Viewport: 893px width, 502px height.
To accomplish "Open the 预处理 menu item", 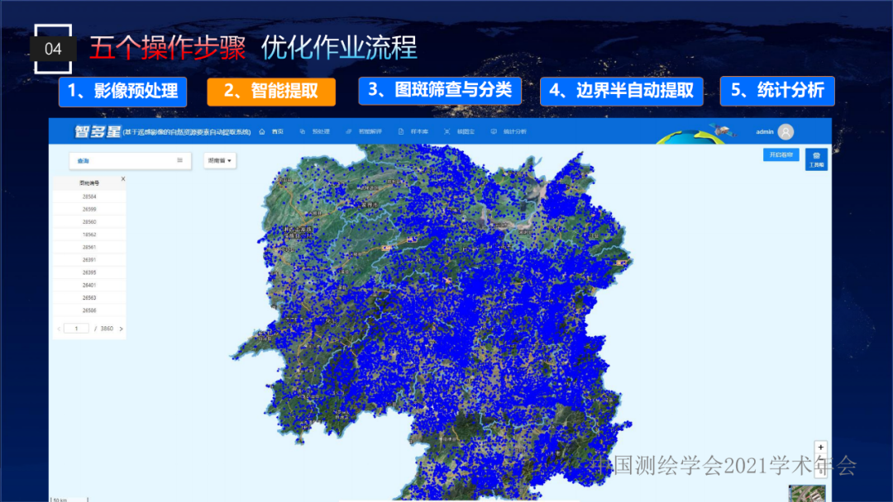I will pos(316,132).
